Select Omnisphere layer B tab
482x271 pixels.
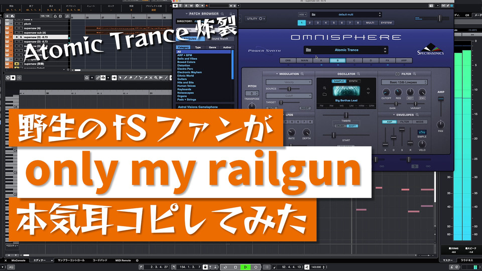[337, 61]
